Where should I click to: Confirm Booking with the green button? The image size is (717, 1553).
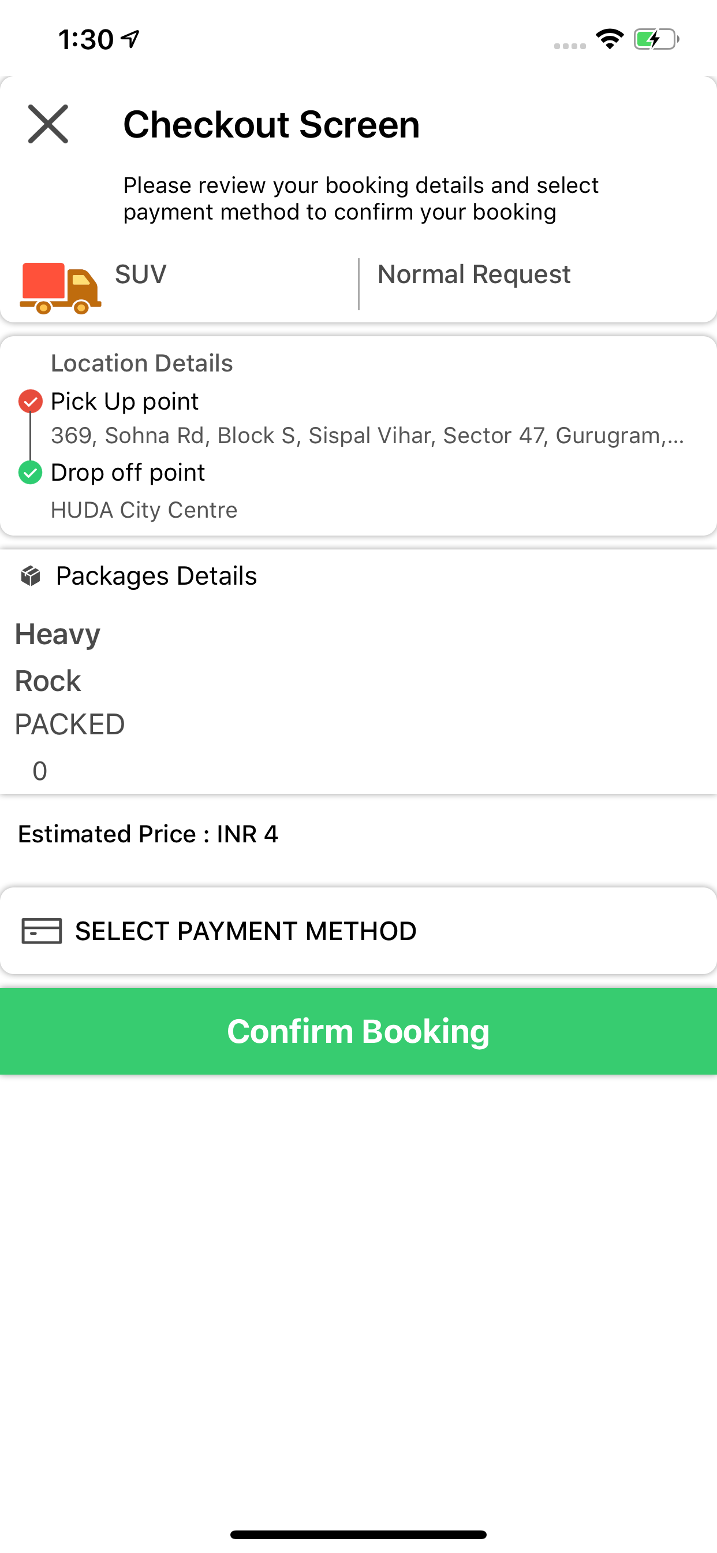tap(358, 1031)
